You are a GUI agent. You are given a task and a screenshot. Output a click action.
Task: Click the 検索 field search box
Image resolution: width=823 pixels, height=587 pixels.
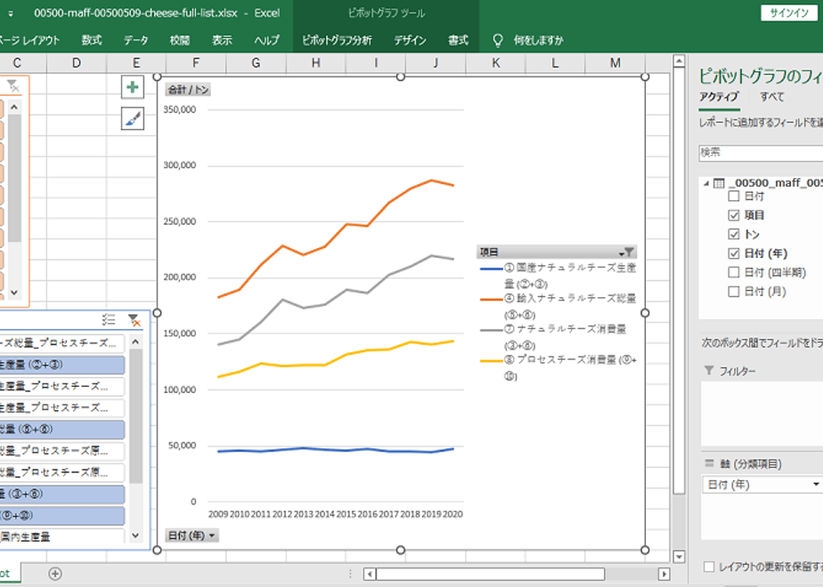[761, 152]
